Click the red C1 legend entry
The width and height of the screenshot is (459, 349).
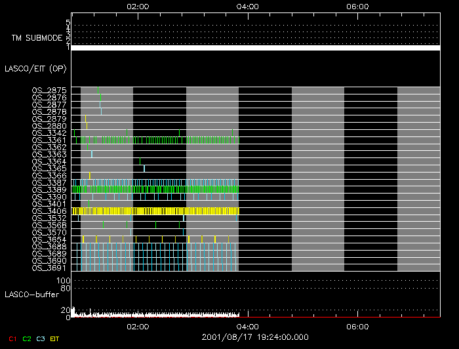[11, 339]
